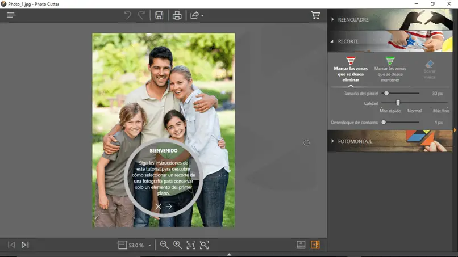Adjust the Calidad slider
The image size is (458, 257).
(x=414, y=103)
